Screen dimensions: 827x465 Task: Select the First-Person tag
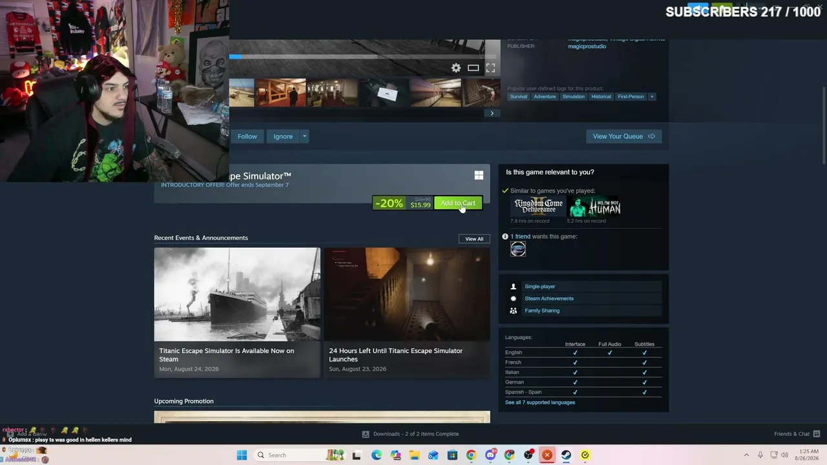coord(631,97)
